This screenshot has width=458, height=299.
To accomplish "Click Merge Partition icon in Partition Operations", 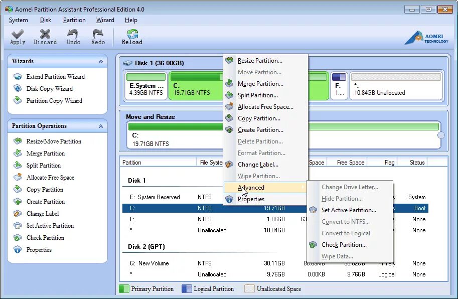I will pyautogui.click(x=18, y=153).
